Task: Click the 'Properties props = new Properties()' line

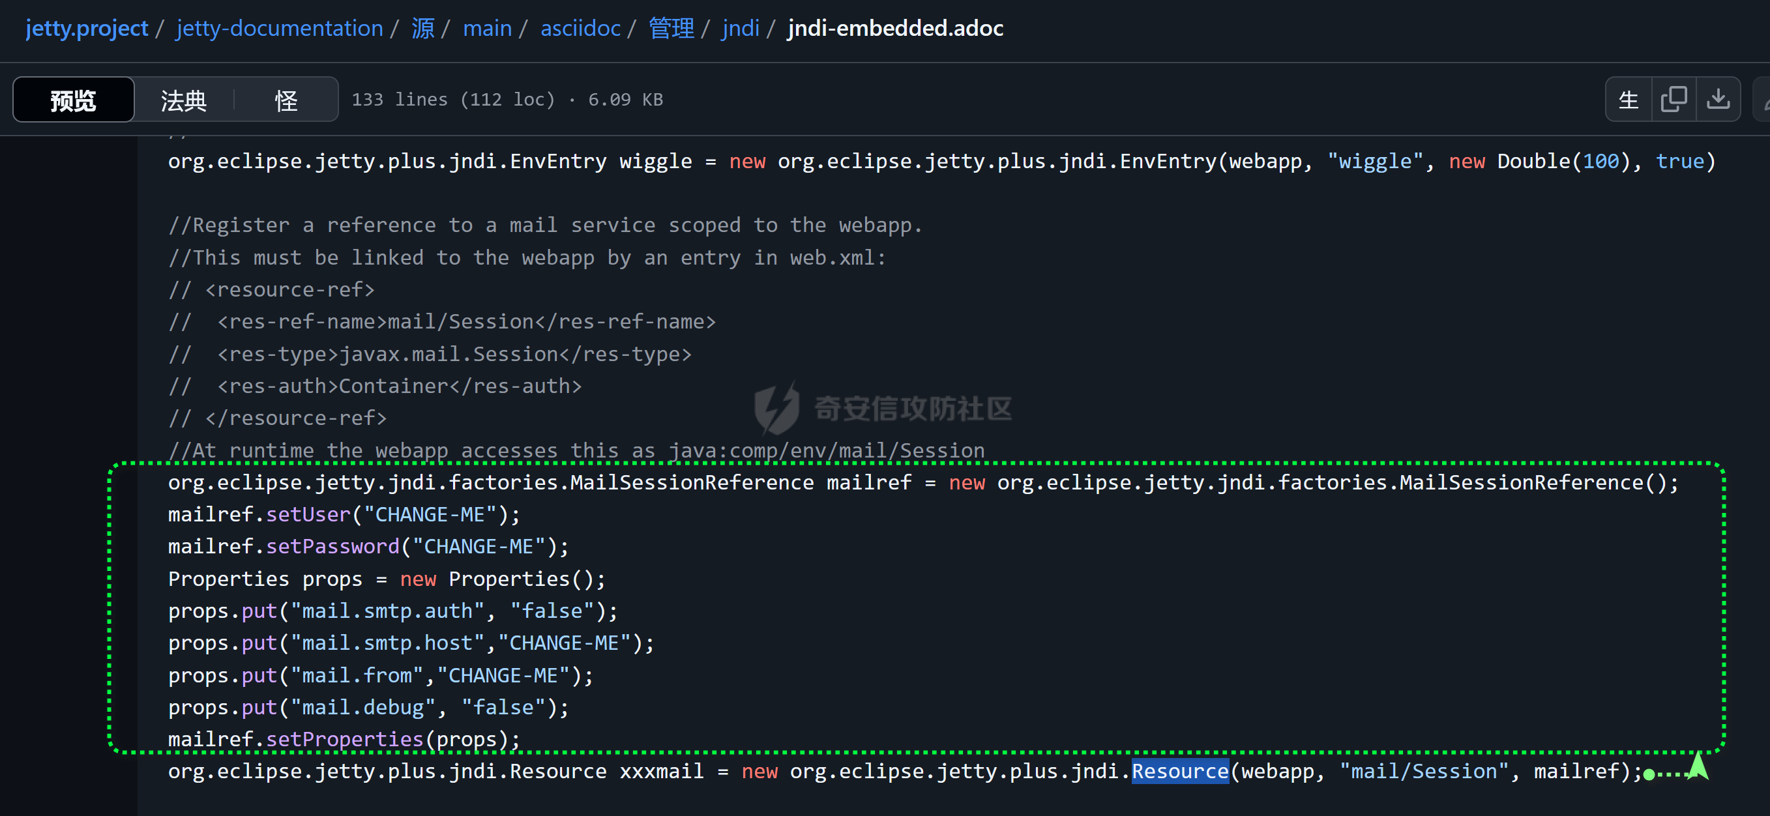Action: (387, 579)
